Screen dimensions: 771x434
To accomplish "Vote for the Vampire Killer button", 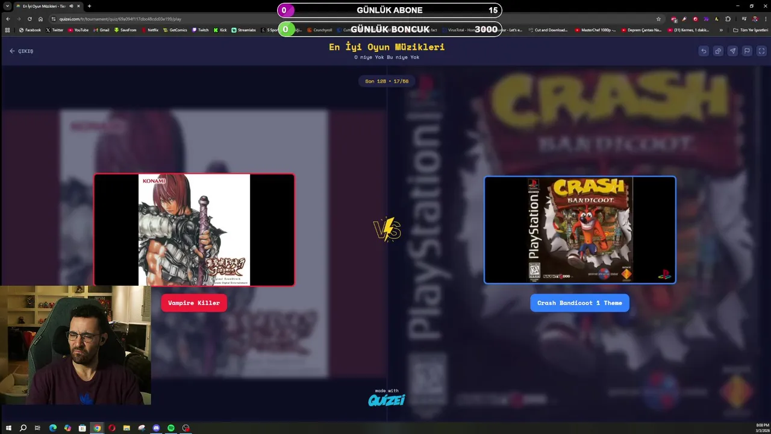I will click(x=194, y=303).
